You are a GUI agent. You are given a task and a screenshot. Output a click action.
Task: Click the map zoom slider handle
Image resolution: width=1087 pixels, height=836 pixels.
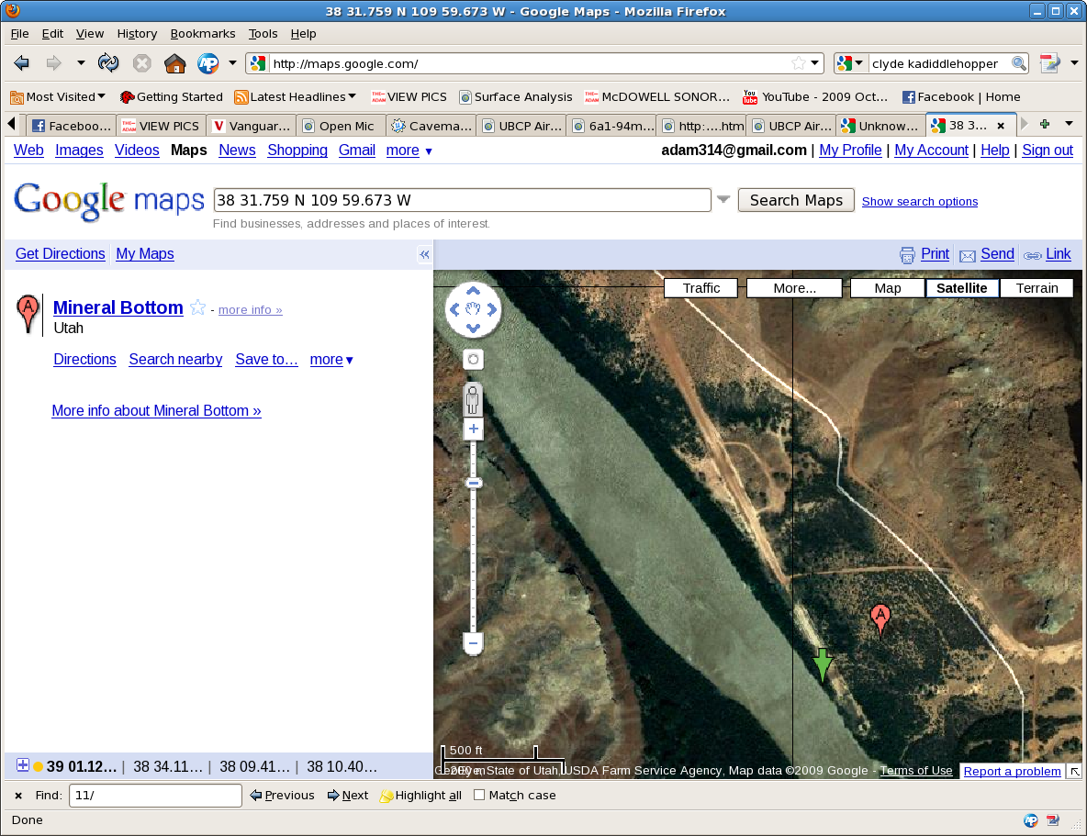tap(474, 483)
